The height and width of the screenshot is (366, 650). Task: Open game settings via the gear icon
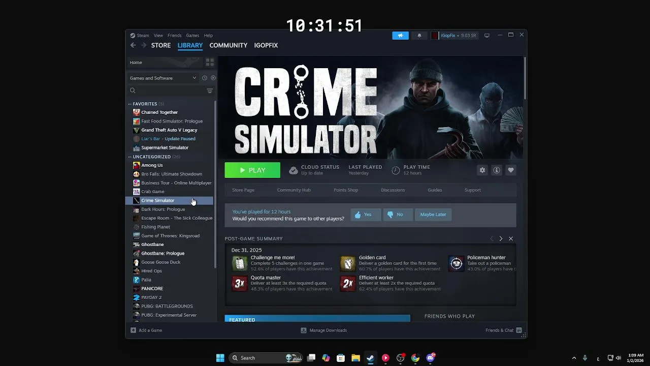(482, 170)
